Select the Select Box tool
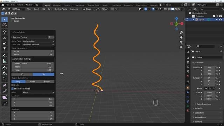Screen dimensions: 224x126 point(5,20)
